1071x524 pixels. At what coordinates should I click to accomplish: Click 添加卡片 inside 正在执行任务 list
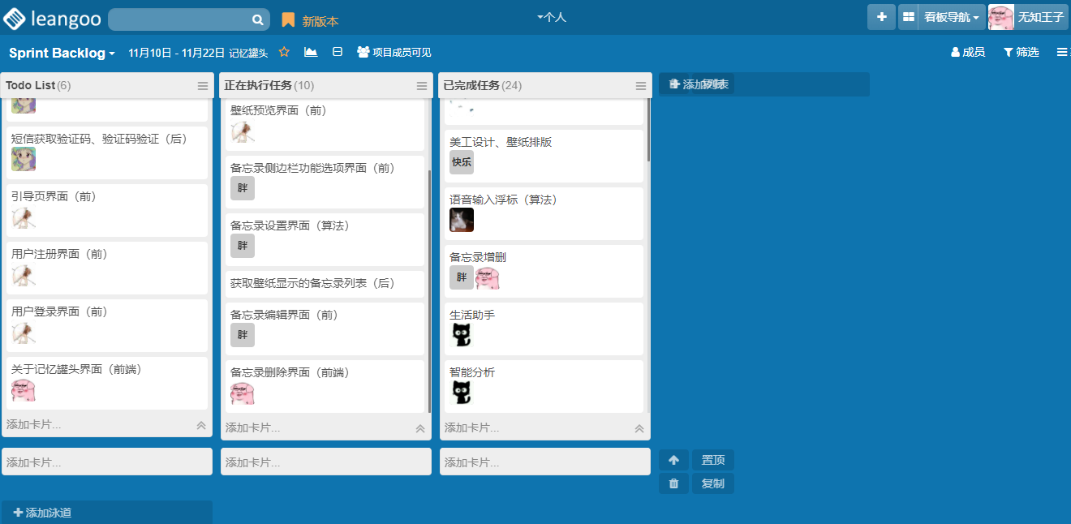[253, 427]
